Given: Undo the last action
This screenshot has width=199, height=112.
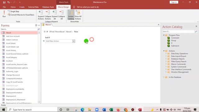Looking at the screenshot, I should pos(8,2).
